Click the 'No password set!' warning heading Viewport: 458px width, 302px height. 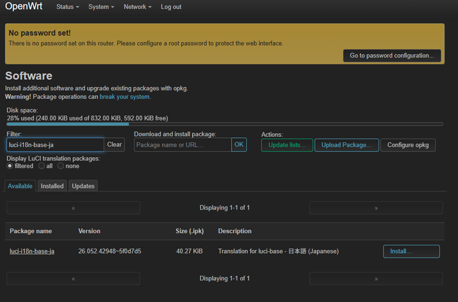[39, 33]
